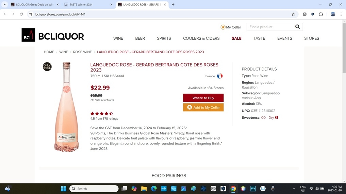Click Where to Buy button

[203, 98]
